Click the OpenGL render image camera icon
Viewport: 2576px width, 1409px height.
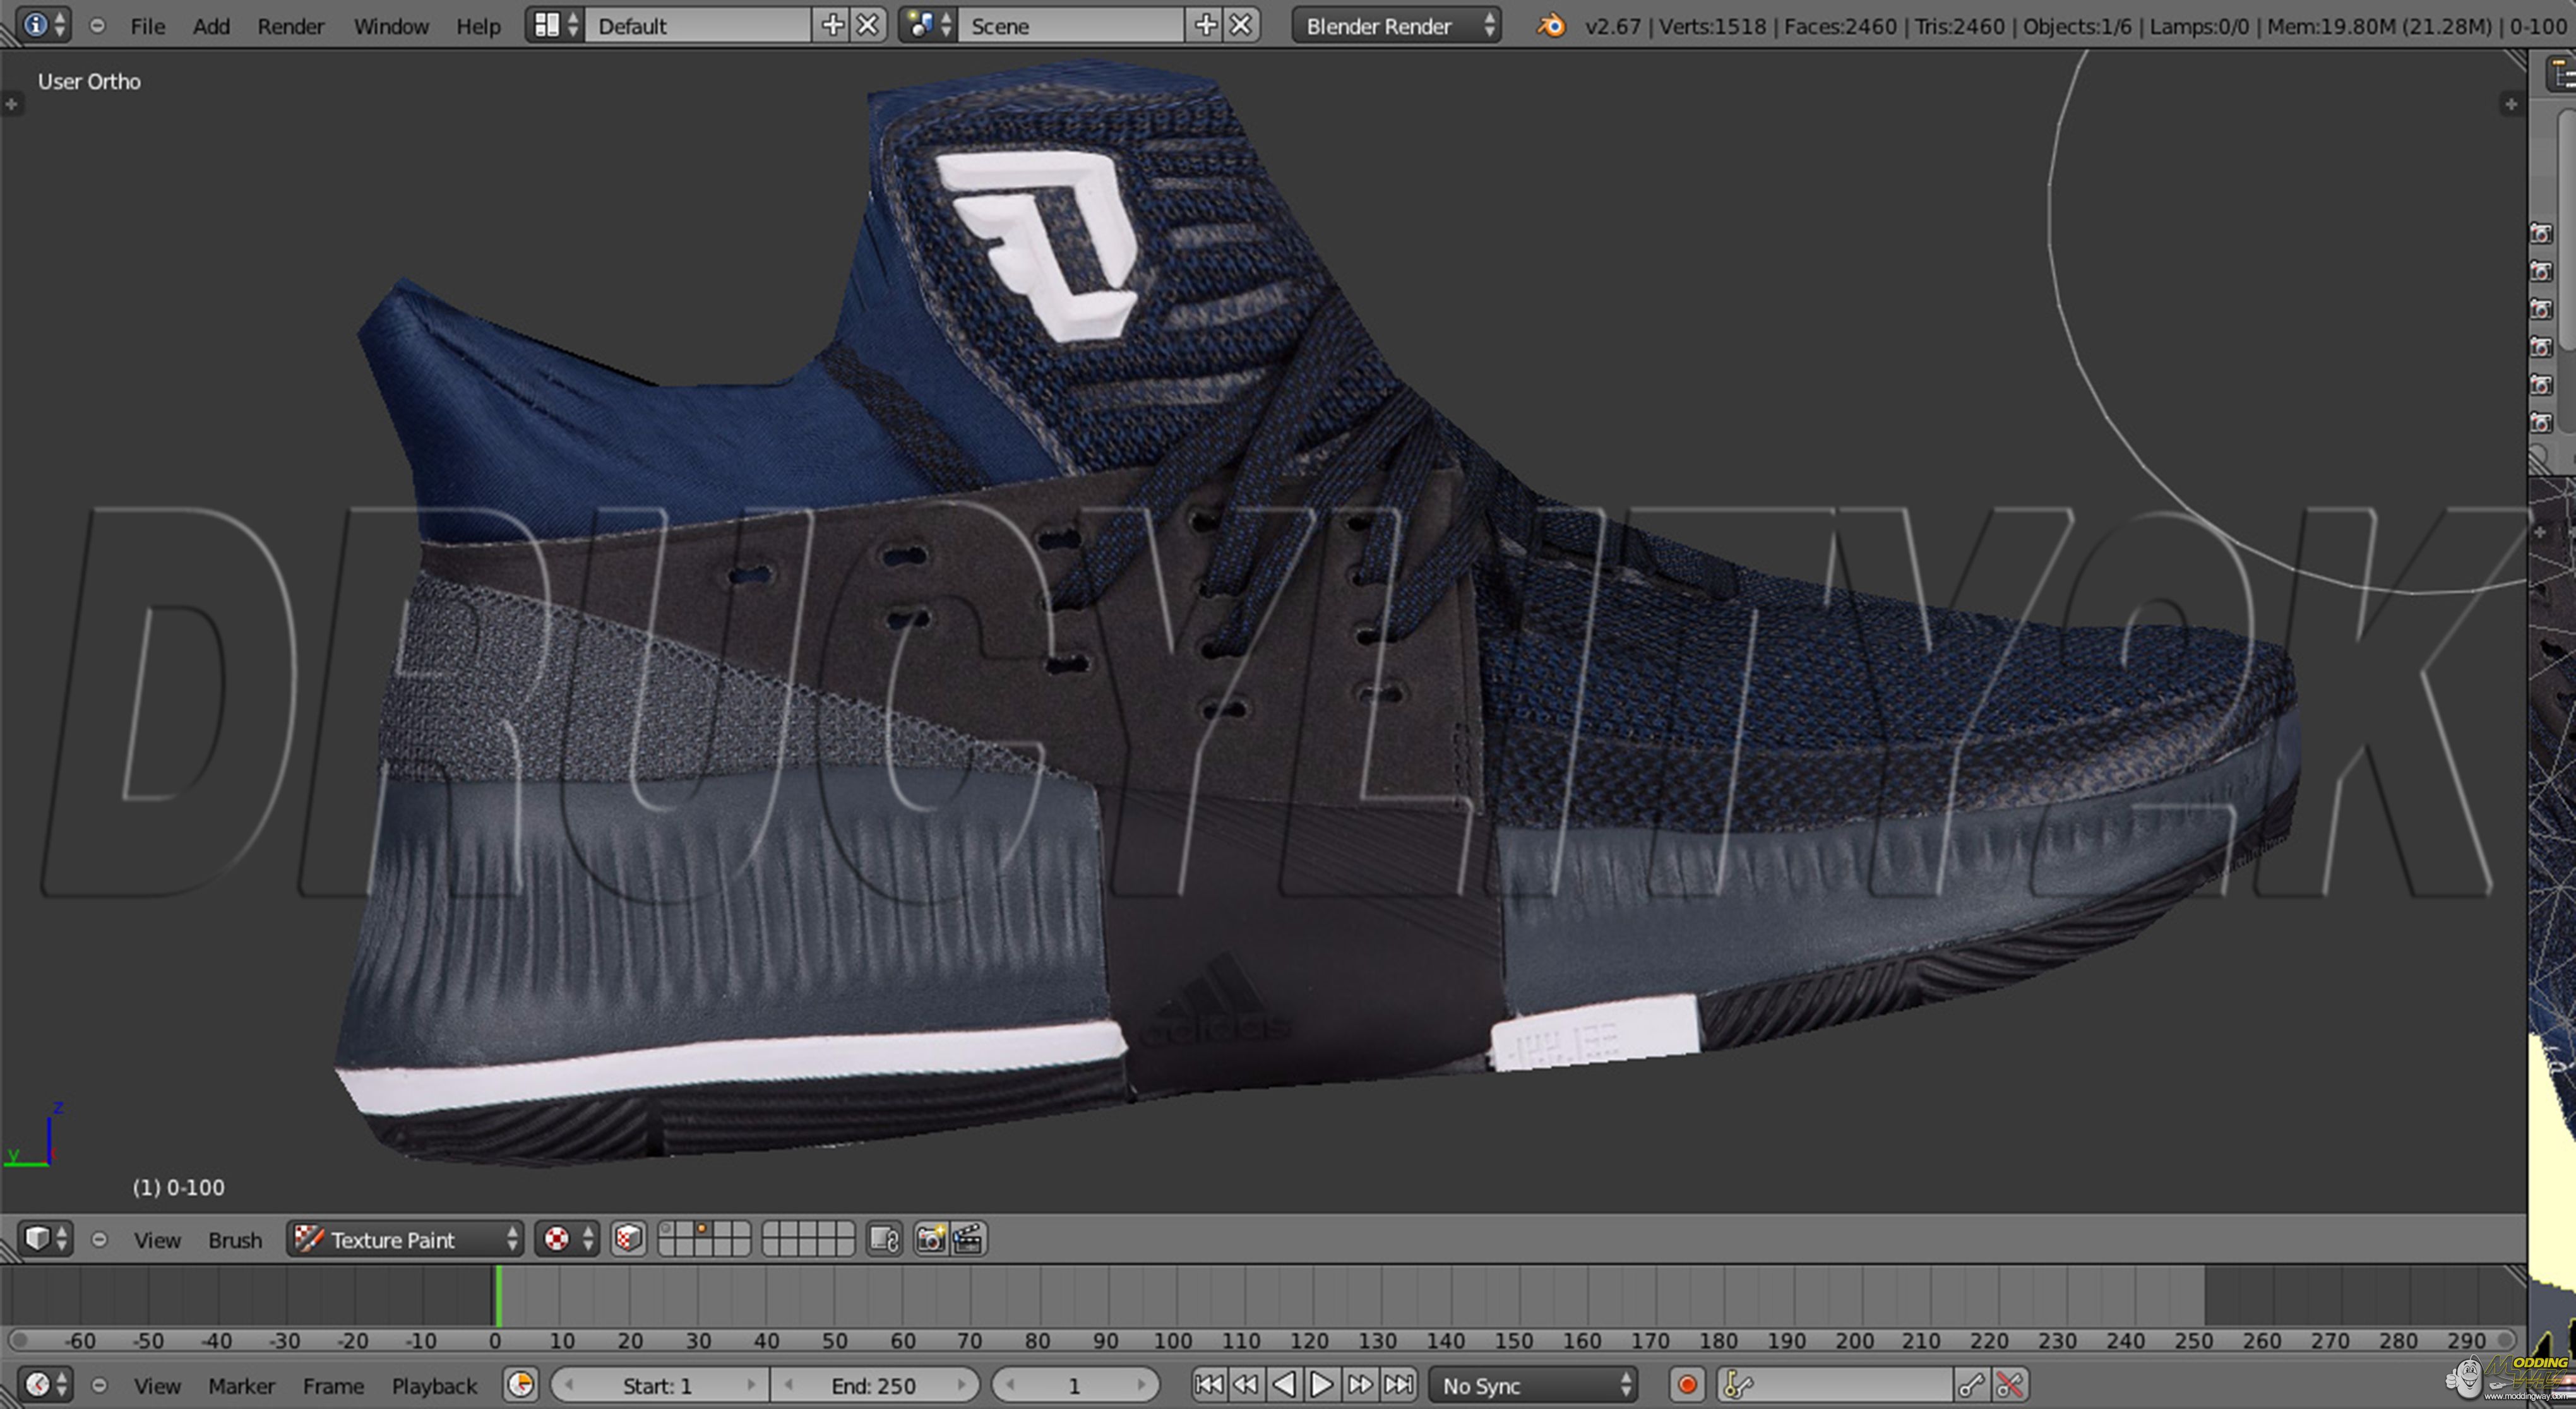point(930,1240)
